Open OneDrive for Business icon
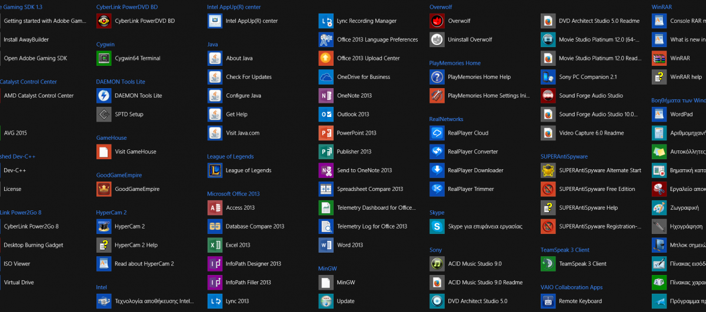This screenshot has width=706, height=312. (326, 77)
